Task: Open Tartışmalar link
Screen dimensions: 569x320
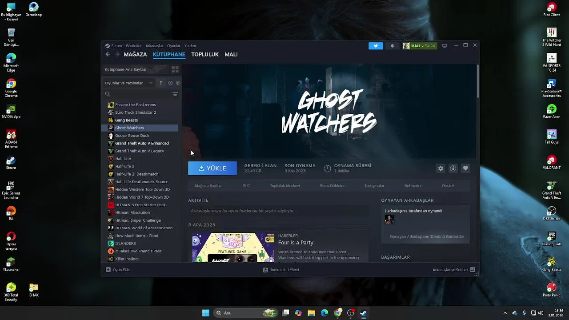Action: (374, 186)
